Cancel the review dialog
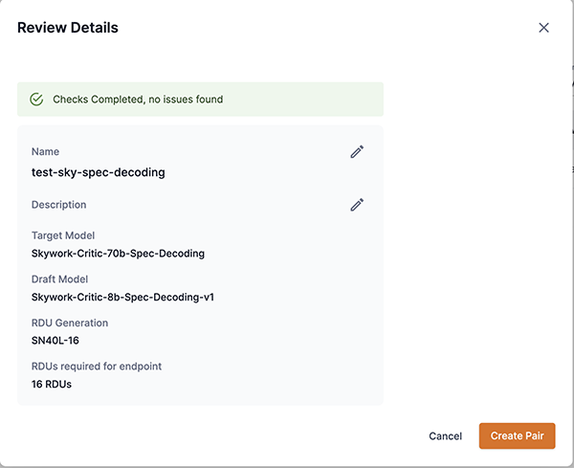This screenshot has height=468, width=574. pos(445,436)
